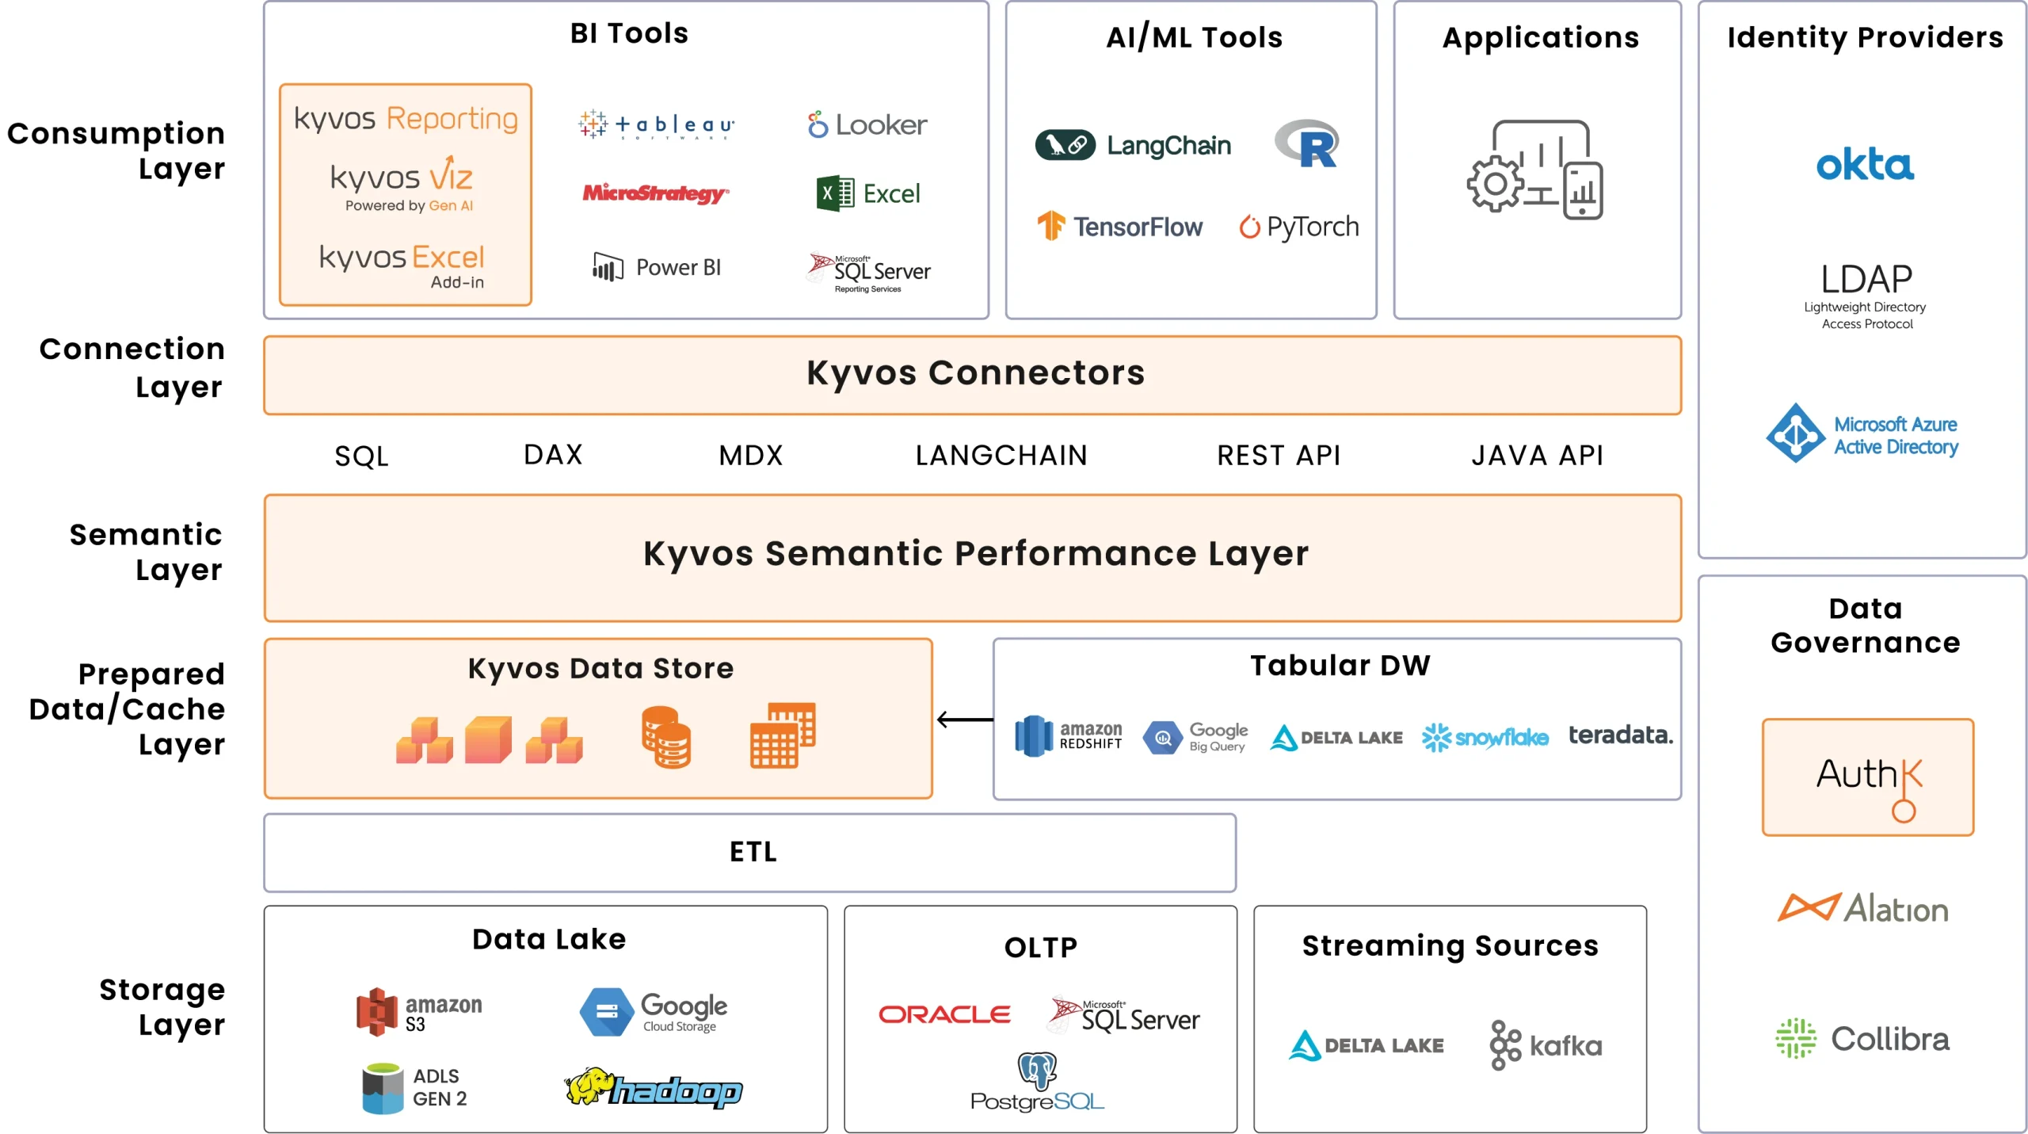Click the TensorFlow logo
Image resolution: width=2028 pixels, height=1134 pixels.
click(1119, 227)
